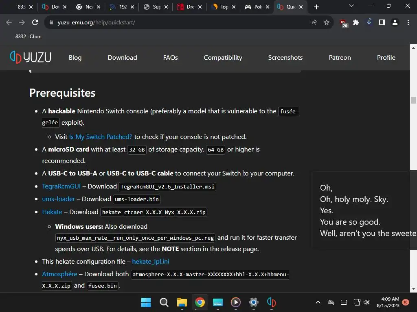
Task: Follow the Is My Switch Patched? link
Action: coord(101,136)
